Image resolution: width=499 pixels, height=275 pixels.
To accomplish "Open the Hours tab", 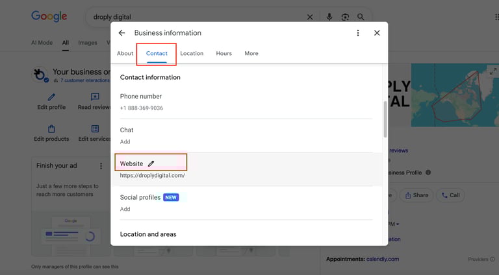I will (x=224, y=53).
